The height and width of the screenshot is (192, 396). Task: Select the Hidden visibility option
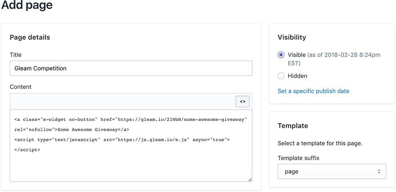(x=281, y=76)
